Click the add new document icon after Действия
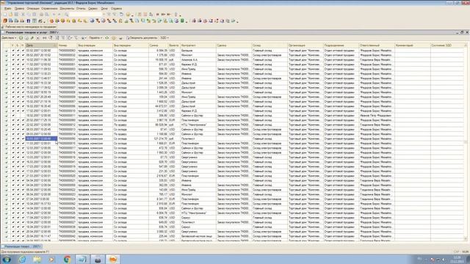This screenshot has height=264, width=470. pyautogui.click(x=21, y=38)
